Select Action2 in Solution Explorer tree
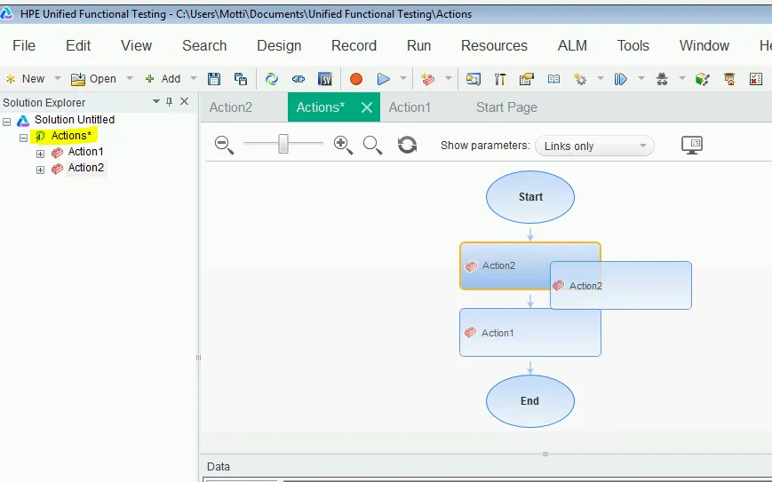This screenshot has height=482, width=772. pyautogui.click(x=85, y=168)
